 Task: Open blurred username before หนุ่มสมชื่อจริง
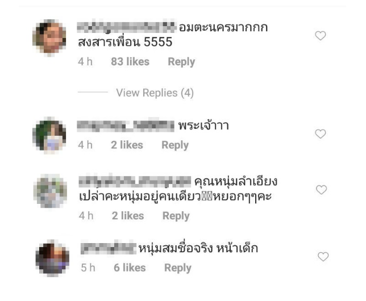(109, 248)
